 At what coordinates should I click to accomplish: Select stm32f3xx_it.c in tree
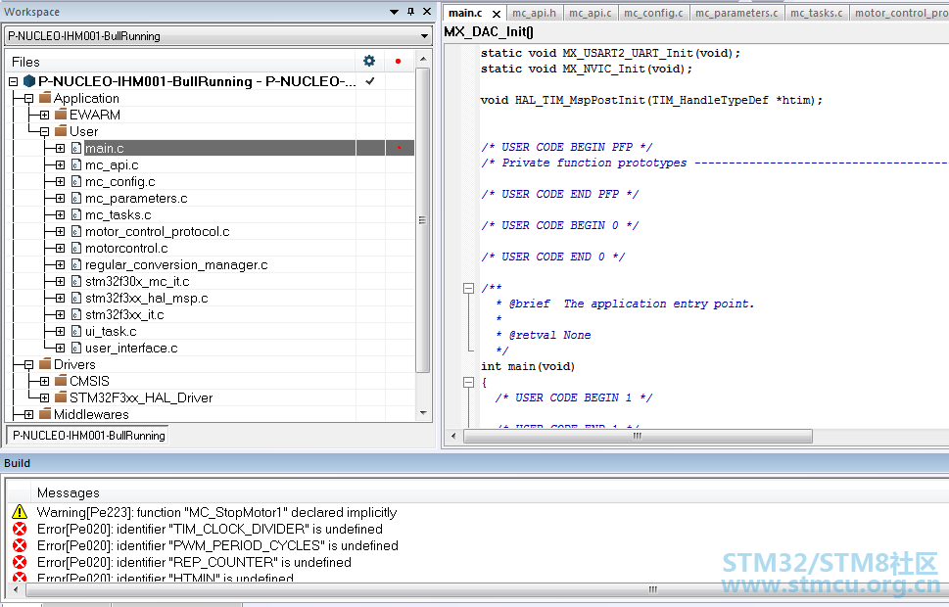124,314
